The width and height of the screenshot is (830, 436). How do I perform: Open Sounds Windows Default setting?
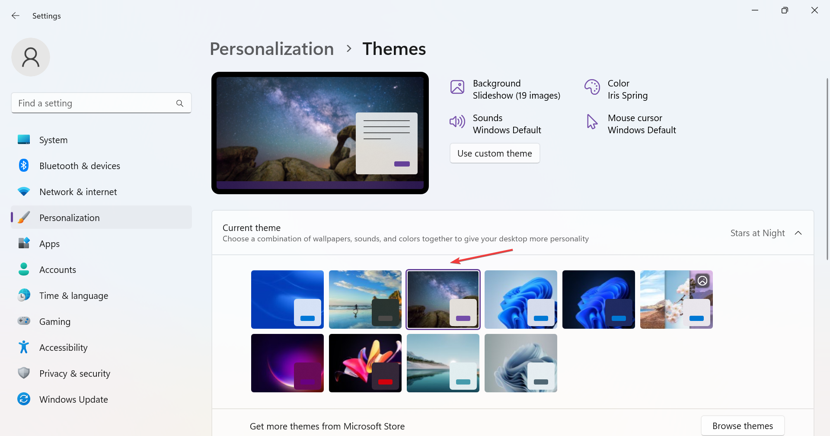[495, 124]
